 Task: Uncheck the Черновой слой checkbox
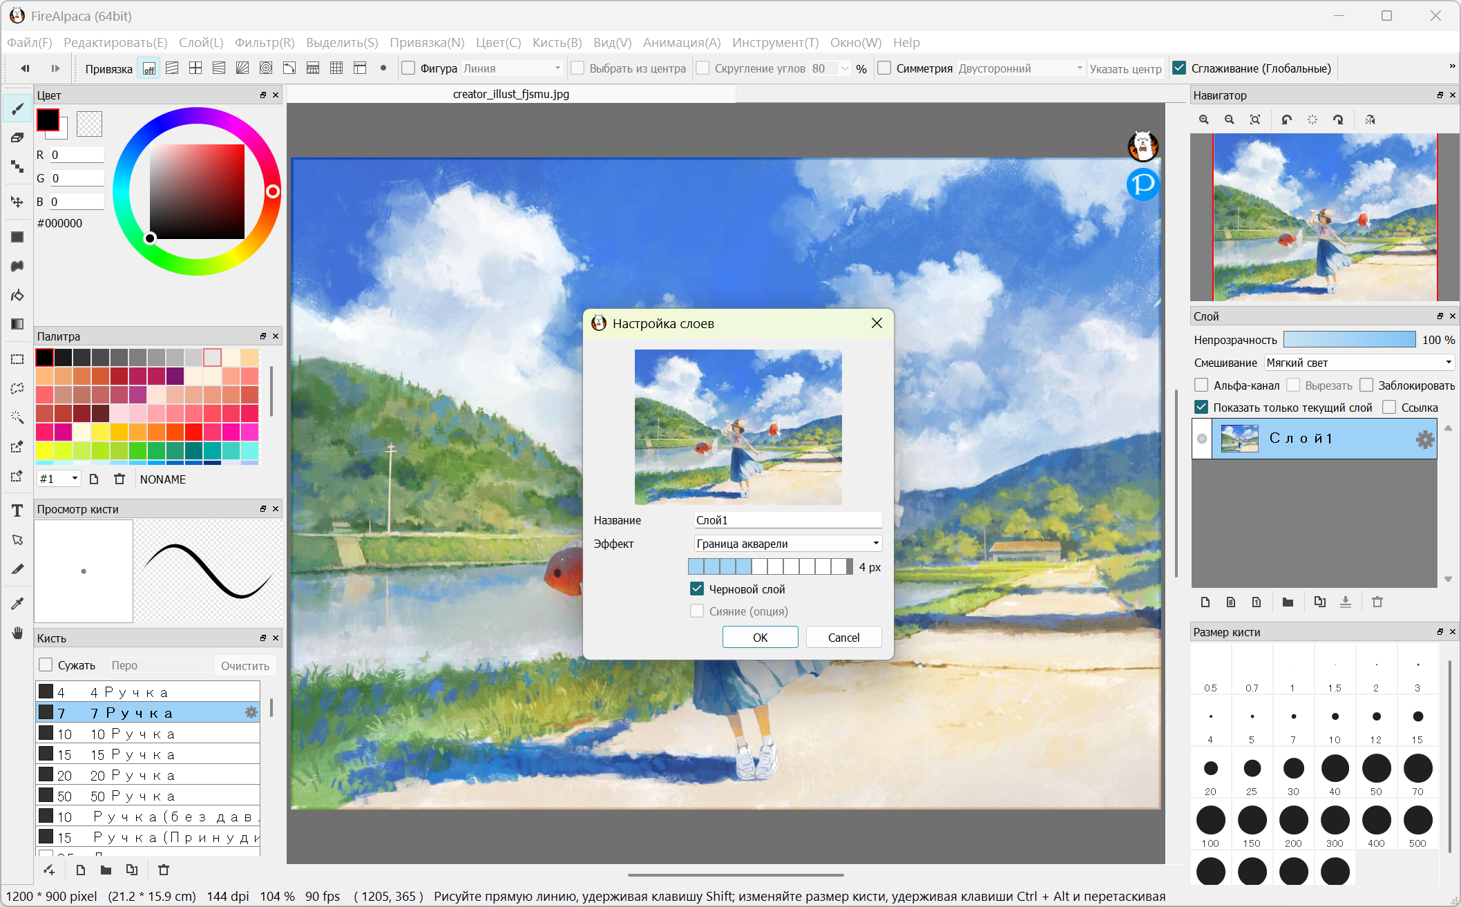(697, 589)
